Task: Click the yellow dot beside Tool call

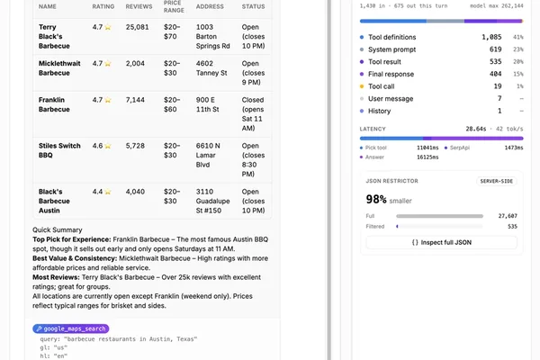Action: 362,86
